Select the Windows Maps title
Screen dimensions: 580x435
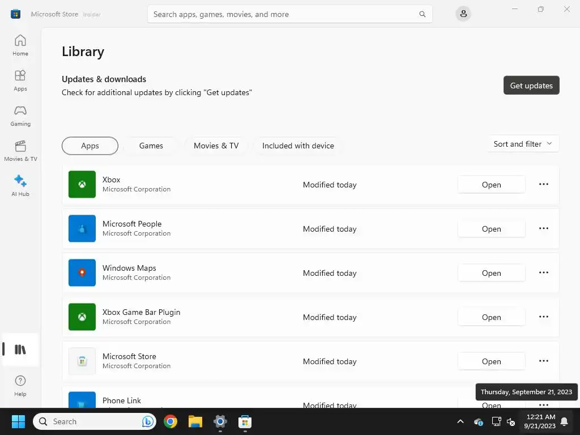129,268
